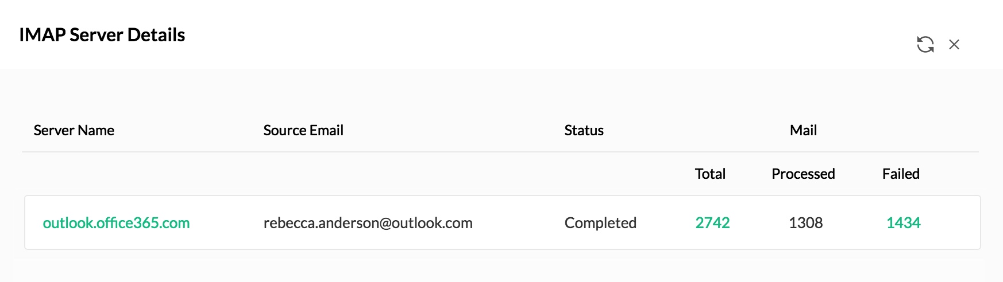This screenshot has width=1003, height=282.
Task: Click the Source Email column header
Action: coord(303,131)
